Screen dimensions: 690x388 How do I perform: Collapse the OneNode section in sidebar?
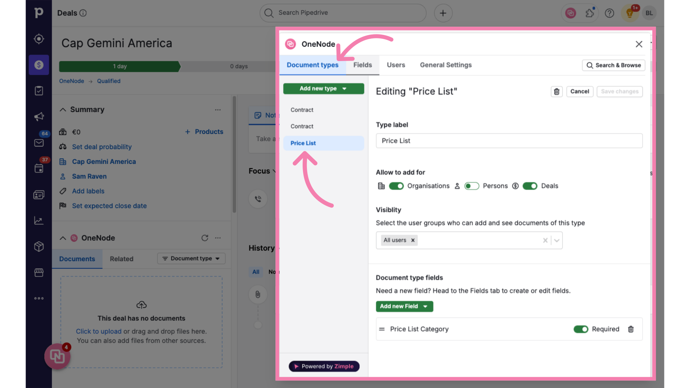tap(63, 238)
